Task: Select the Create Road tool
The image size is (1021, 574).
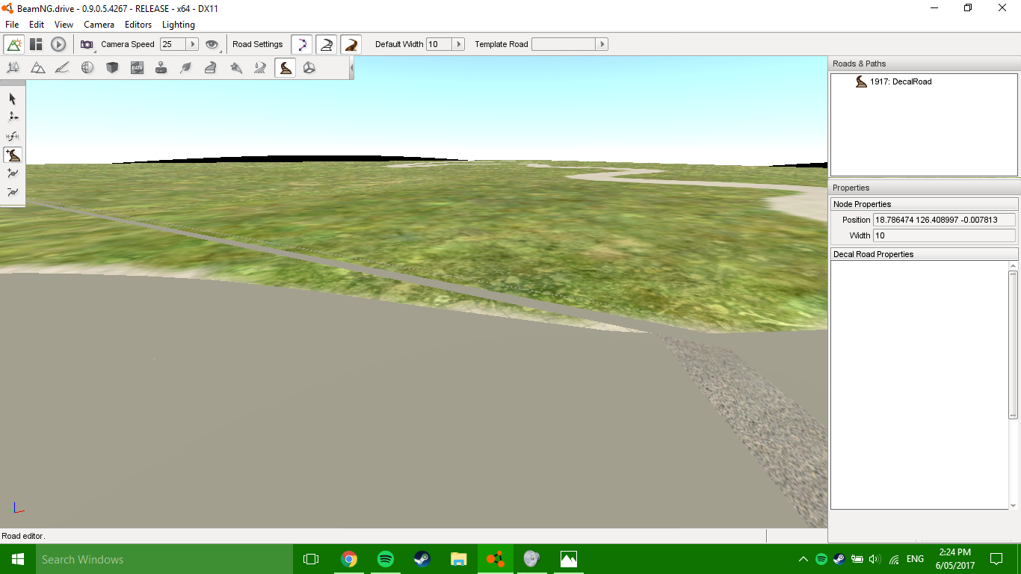Action: (x=13, y=155)
